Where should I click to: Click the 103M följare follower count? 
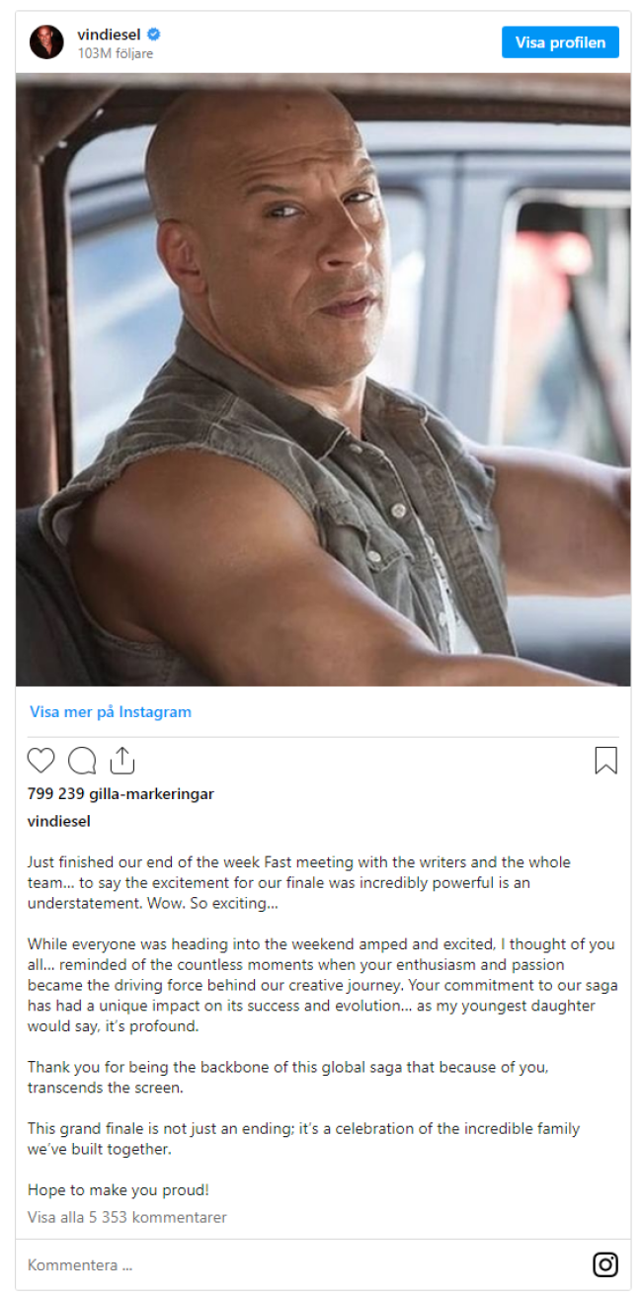[x=116, y=53]
